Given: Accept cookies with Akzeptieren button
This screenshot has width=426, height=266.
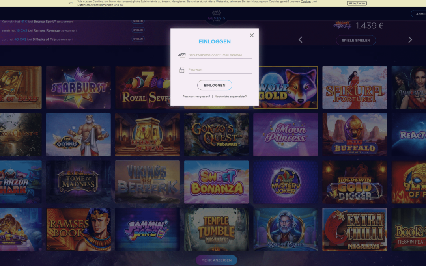Looking at the screenshot, I should click(357, 3).
